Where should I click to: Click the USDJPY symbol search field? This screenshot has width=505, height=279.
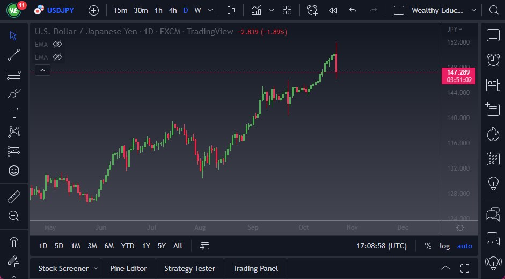click(x=60, y=10)
